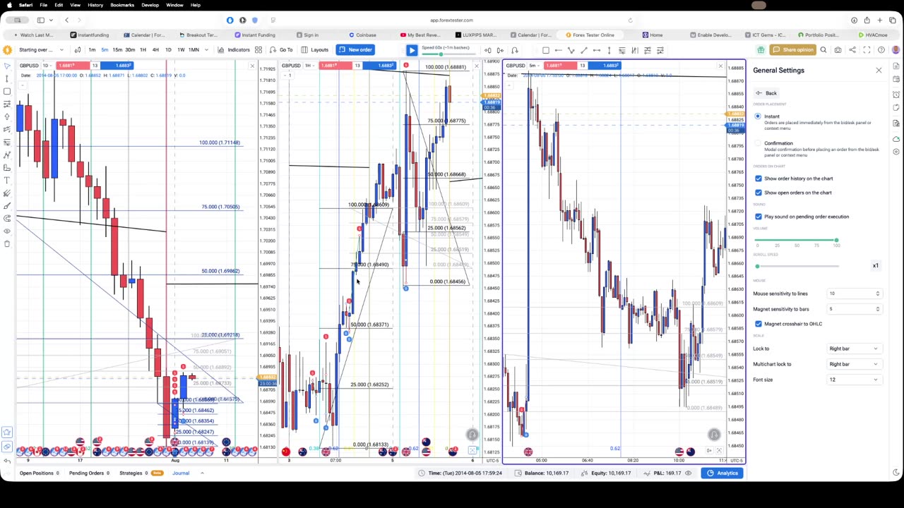This screenshot has width=904, height=508.
Task: Open Mouse sensitivity to lines dropdown
Action: [854, 294]
